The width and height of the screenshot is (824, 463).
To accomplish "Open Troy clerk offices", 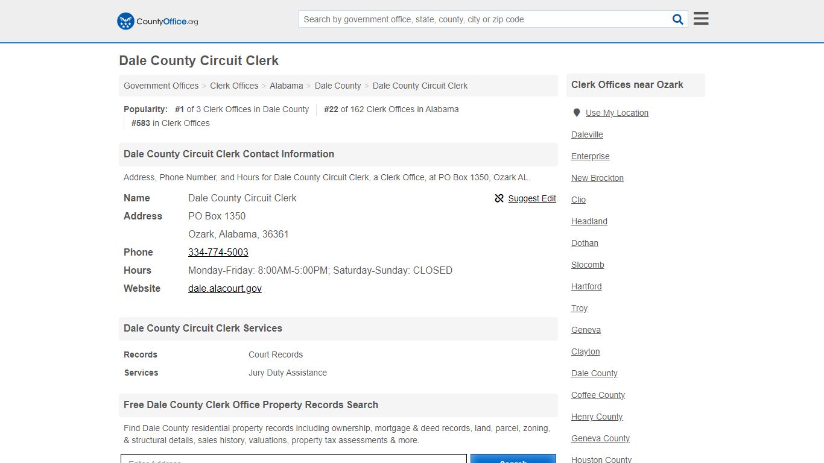I will (579, 308).
